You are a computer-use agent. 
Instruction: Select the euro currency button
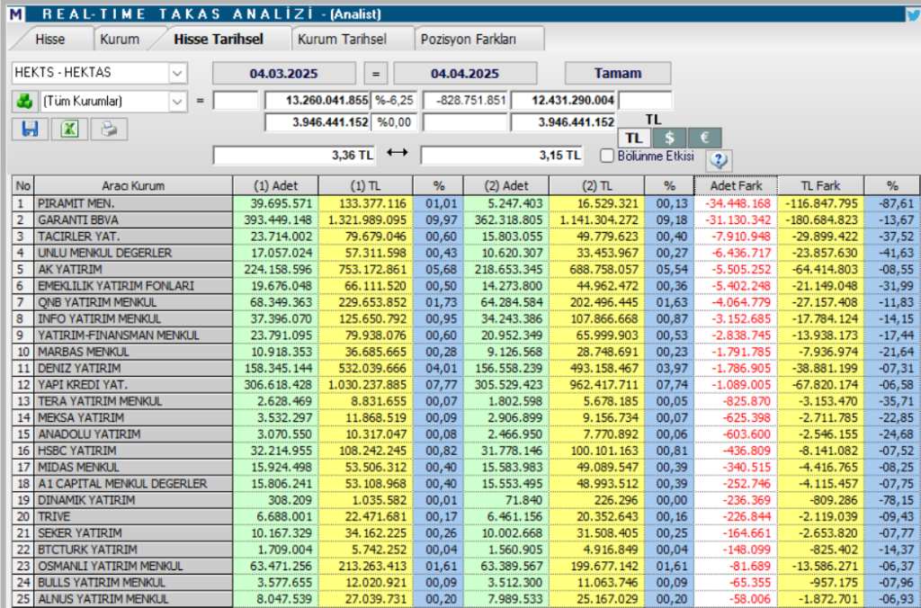[704, 138]
